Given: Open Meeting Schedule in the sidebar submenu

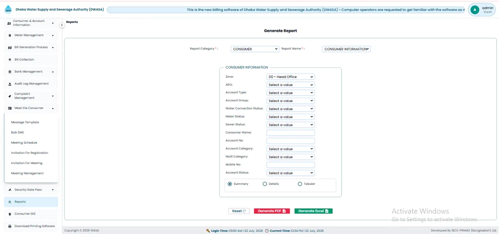Looking at the screenshot, I should point(24,143).
